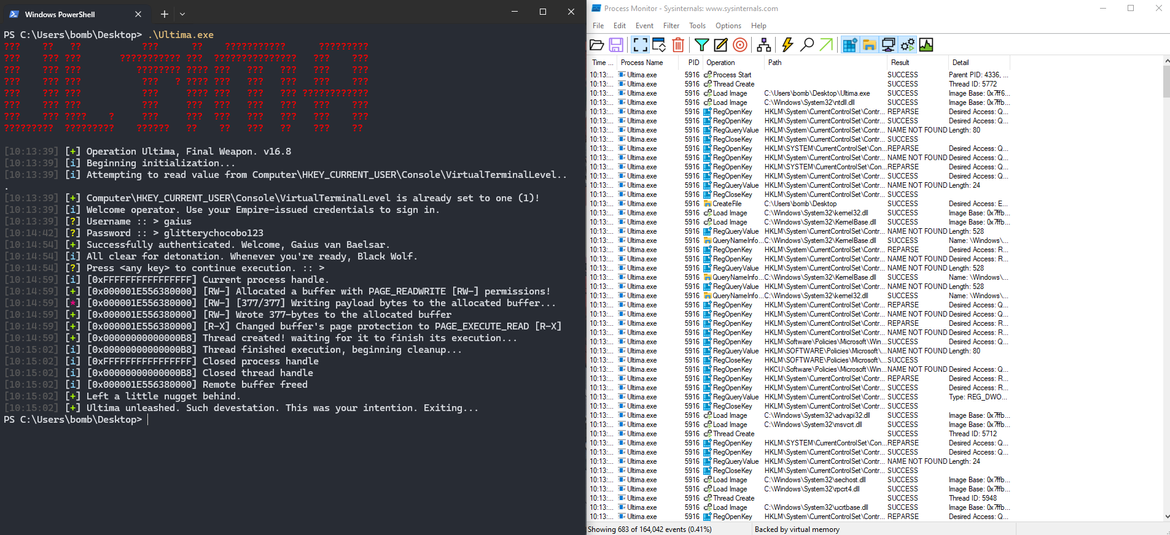
Task: Toggle Show Process and Thread Activity gears icon
Action: (x=907, y=45)
